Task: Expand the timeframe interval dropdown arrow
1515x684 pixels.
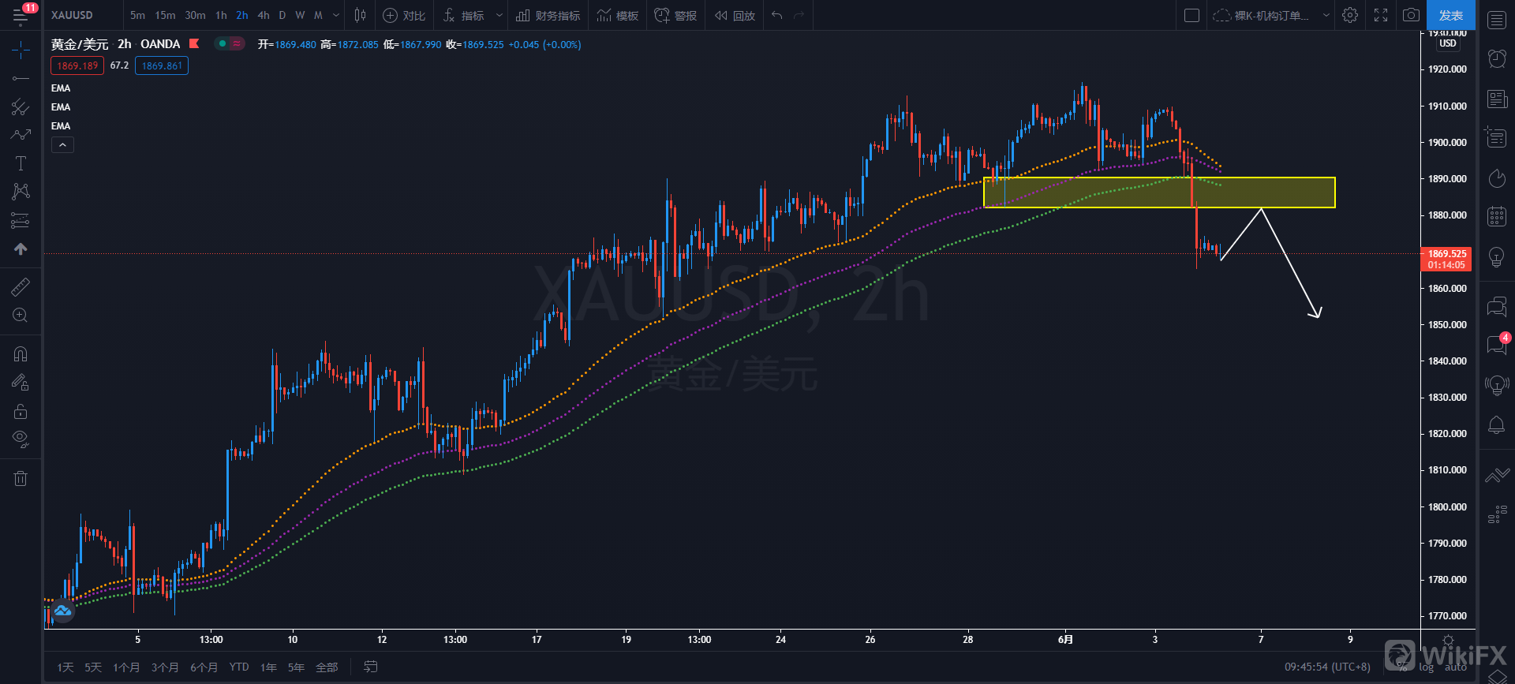Action: (336, 15)
